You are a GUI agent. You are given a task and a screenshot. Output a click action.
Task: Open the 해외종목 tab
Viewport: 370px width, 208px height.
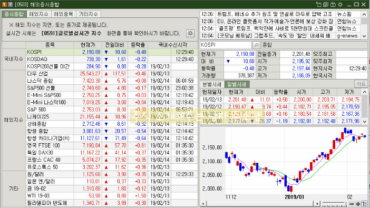click(x=63, y=14)
